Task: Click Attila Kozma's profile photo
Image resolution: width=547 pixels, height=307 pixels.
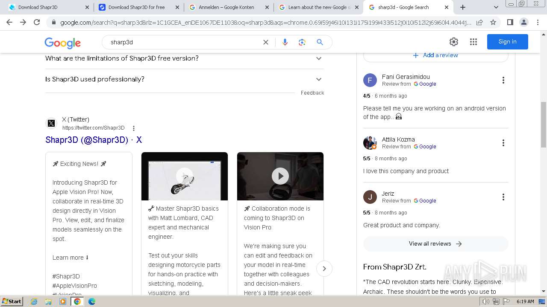Action: click(x=370, y=143)
